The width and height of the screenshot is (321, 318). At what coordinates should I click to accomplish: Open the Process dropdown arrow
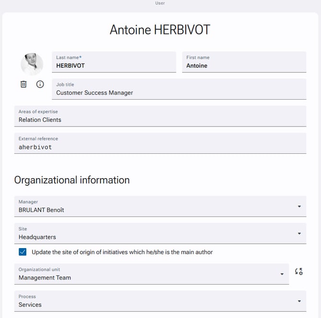coord(299,301)
